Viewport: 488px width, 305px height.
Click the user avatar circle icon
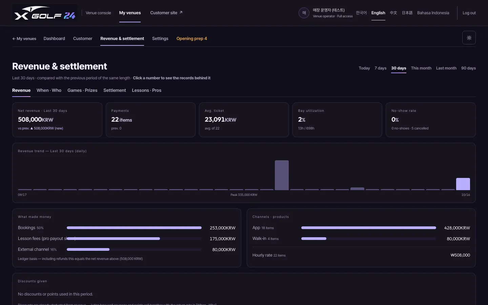point(304,13)
